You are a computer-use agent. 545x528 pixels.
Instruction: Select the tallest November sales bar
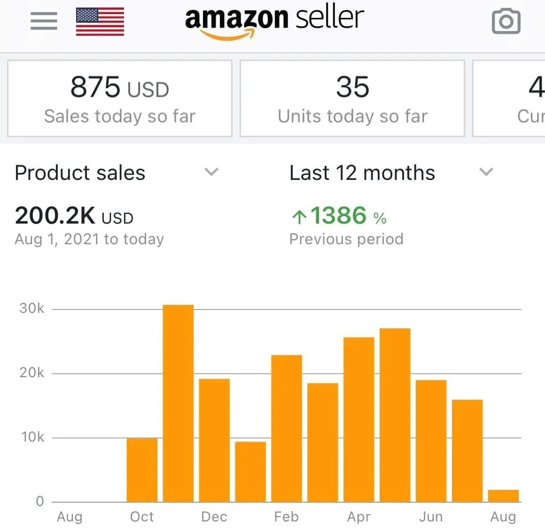coord(178,403)
